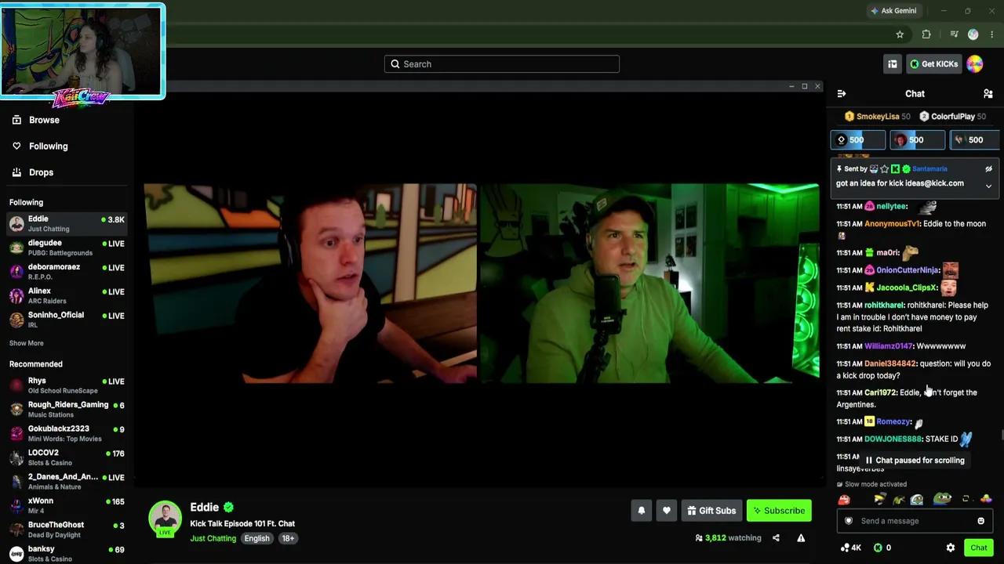This screenshot has height=564, width=1004.
Task: Click the Ask Gemini button
Action: click(x=893, y=11)
